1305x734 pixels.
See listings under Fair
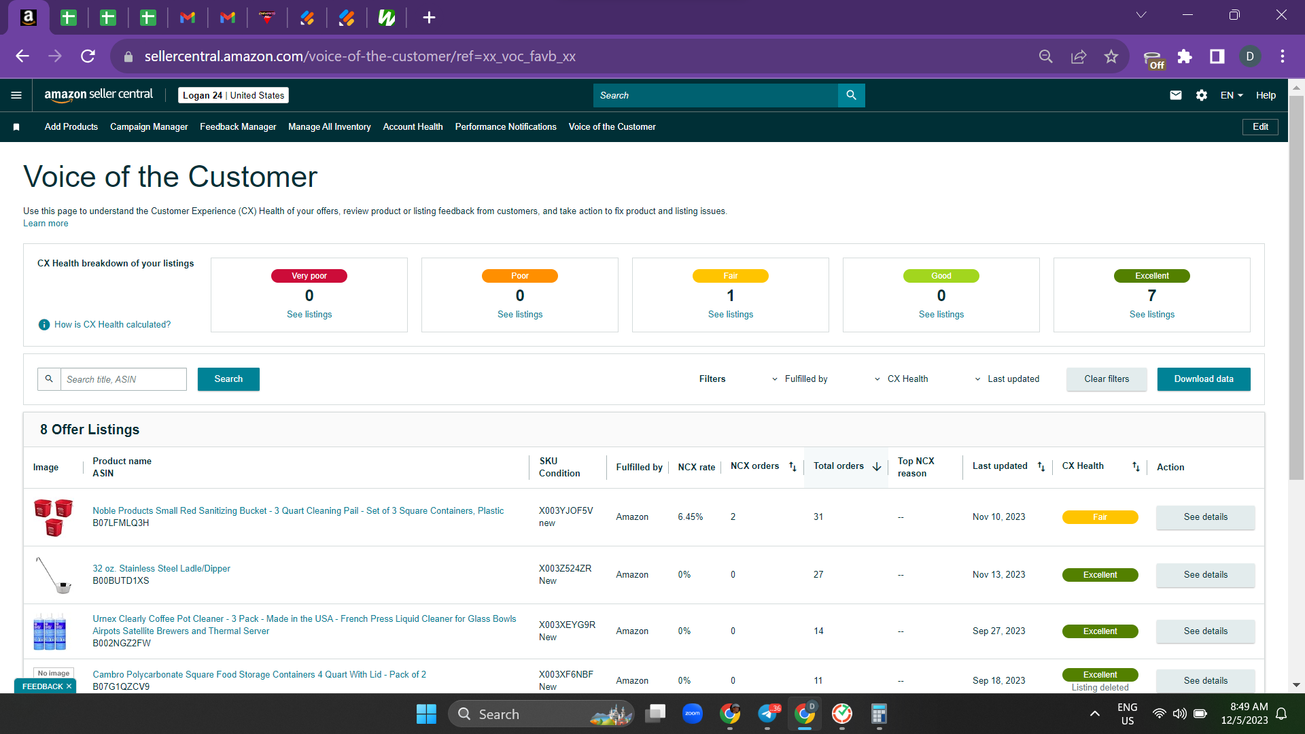pos(731,315)
